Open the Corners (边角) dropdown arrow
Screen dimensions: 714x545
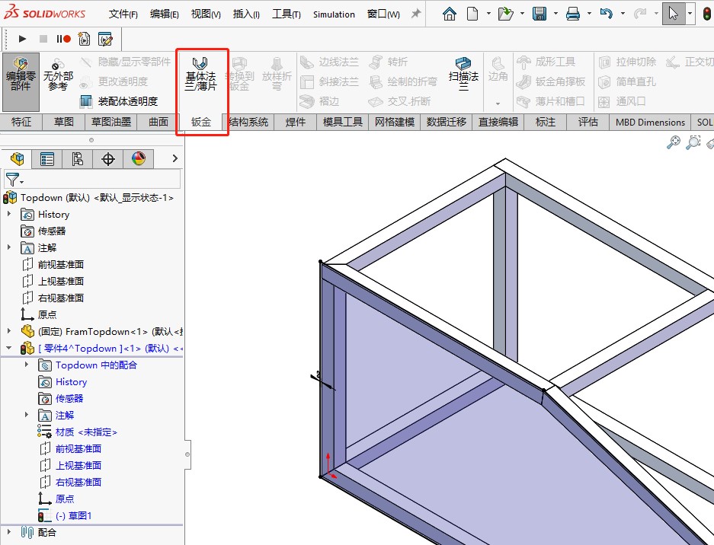[498, 104]
